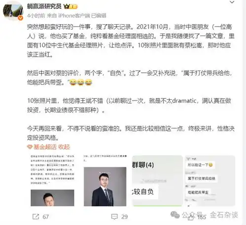This screenshot has height=225, width=246.
Task: Like the post with thumbs-up icon
Action: pos(191,217)
